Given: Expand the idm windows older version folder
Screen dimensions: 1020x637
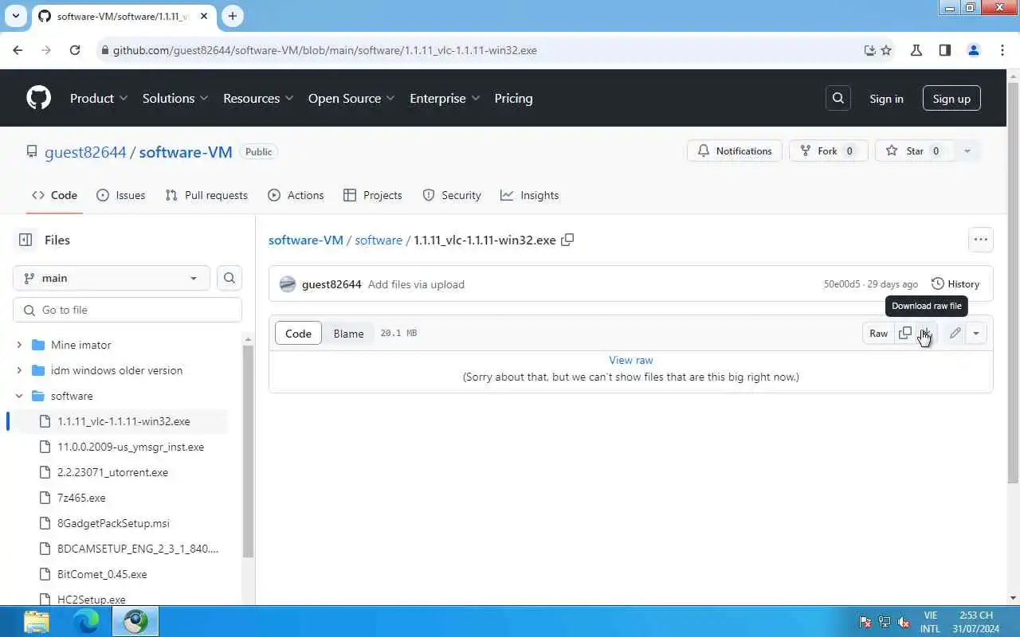Looking at the screenshot, I should click(x=19, y=370).
